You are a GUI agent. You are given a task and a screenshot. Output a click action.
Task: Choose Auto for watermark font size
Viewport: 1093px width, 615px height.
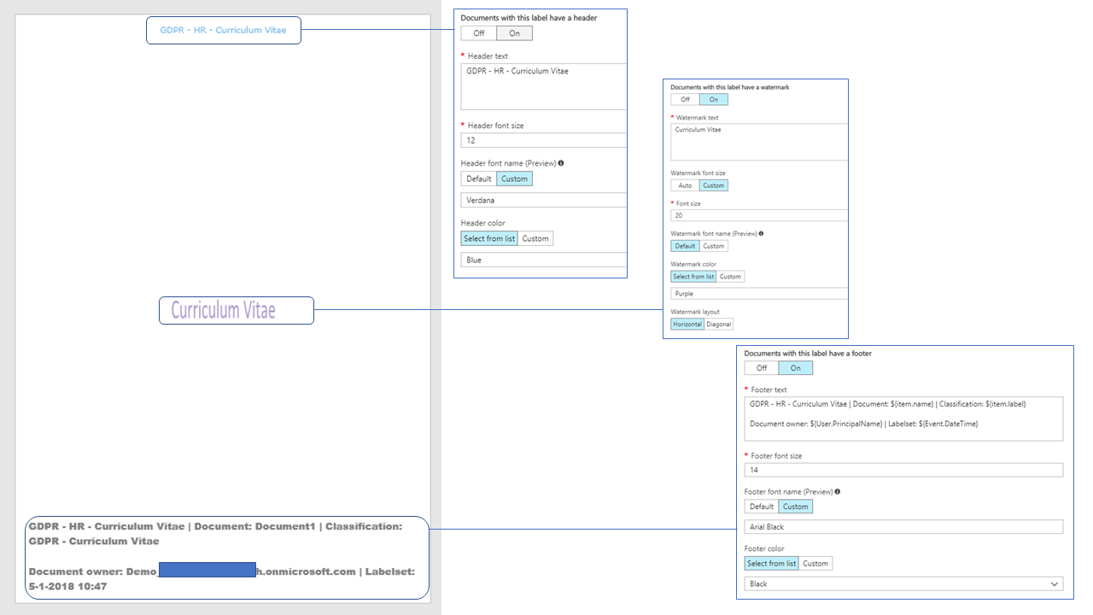(x=685, y=185)
